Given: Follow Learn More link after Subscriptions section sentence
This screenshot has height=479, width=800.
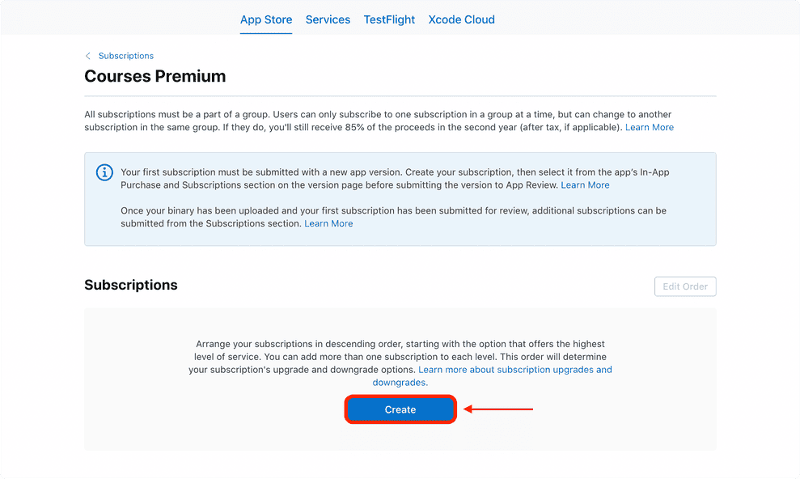Looking at the screenshot, I should tap(328, 223).
